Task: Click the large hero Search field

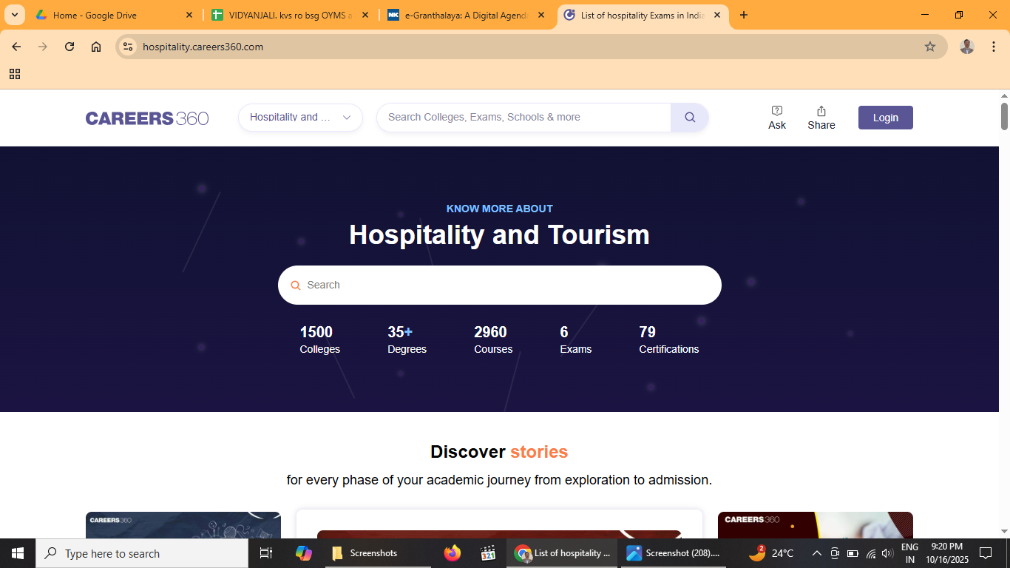Action: (500, 285)
